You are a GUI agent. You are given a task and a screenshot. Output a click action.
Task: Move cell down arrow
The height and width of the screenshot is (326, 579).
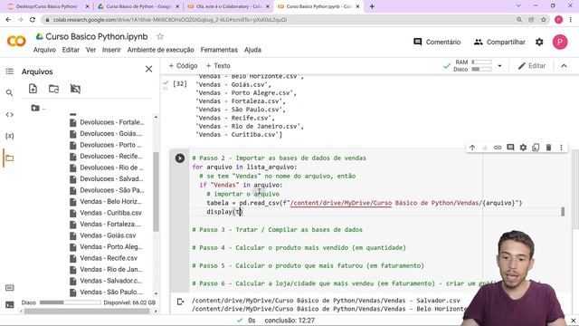tap(485, 148)
